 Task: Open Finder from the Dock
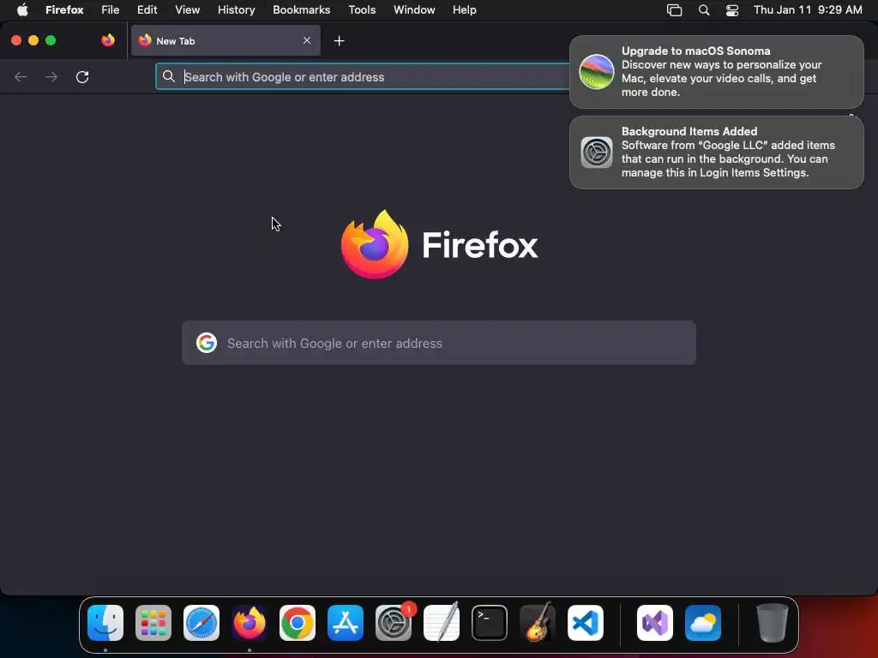pos(105,623)
